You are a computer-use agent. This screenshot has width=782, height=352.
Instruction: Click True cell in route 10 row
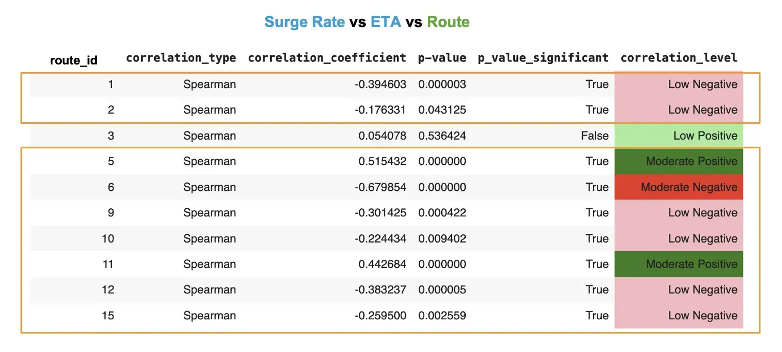[x=597, y=238]
